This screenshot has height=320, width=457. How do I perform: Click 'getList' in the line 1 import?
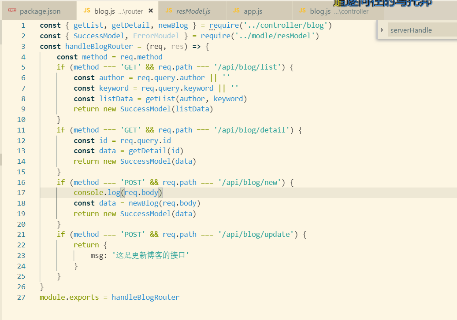88,26
